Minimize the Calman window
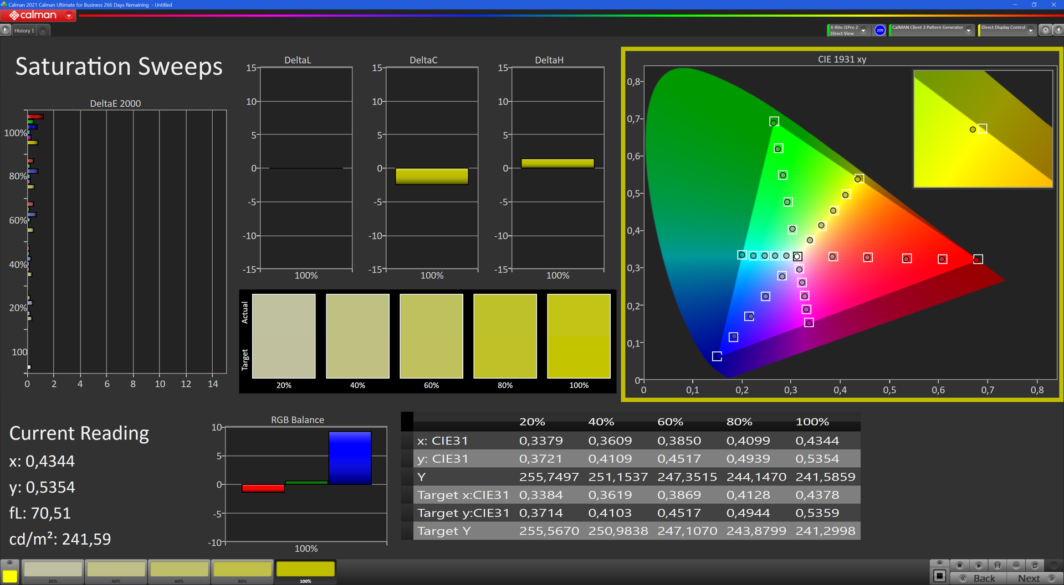The image size is (1064, 585). pos(1015,4)
